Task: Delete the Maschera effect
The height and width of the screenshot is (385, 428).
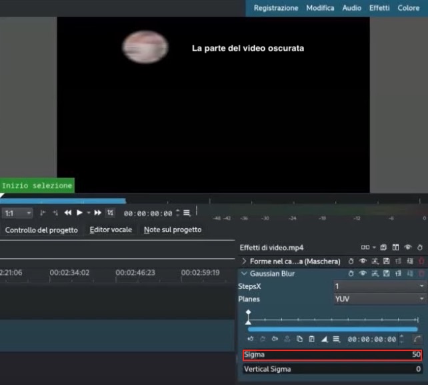Action: (x=421, y=262)
